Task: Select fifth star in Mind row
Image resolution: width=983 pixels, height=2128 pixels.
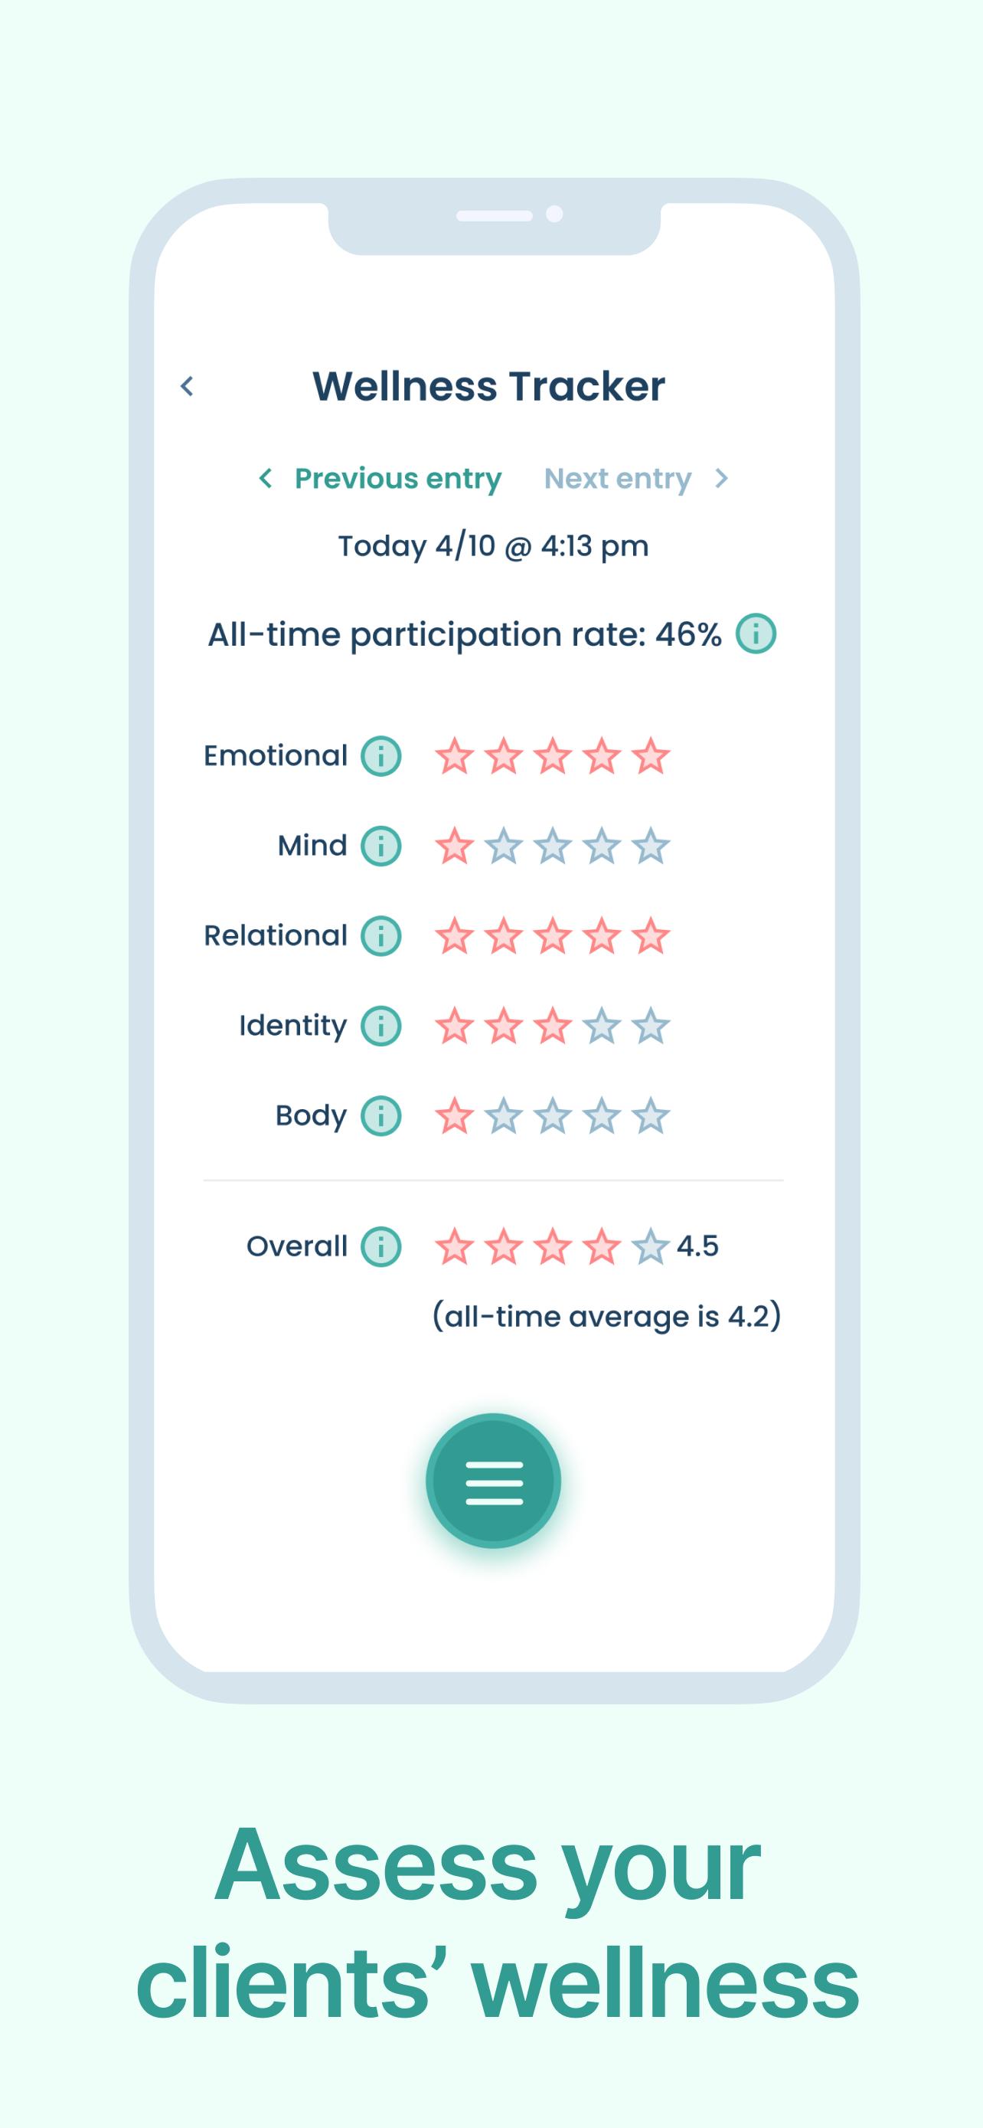Action: point(651,845)
